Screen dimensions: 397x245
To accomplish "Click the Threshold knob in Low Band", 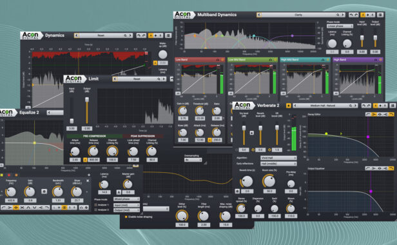I will tap(200, 111).
